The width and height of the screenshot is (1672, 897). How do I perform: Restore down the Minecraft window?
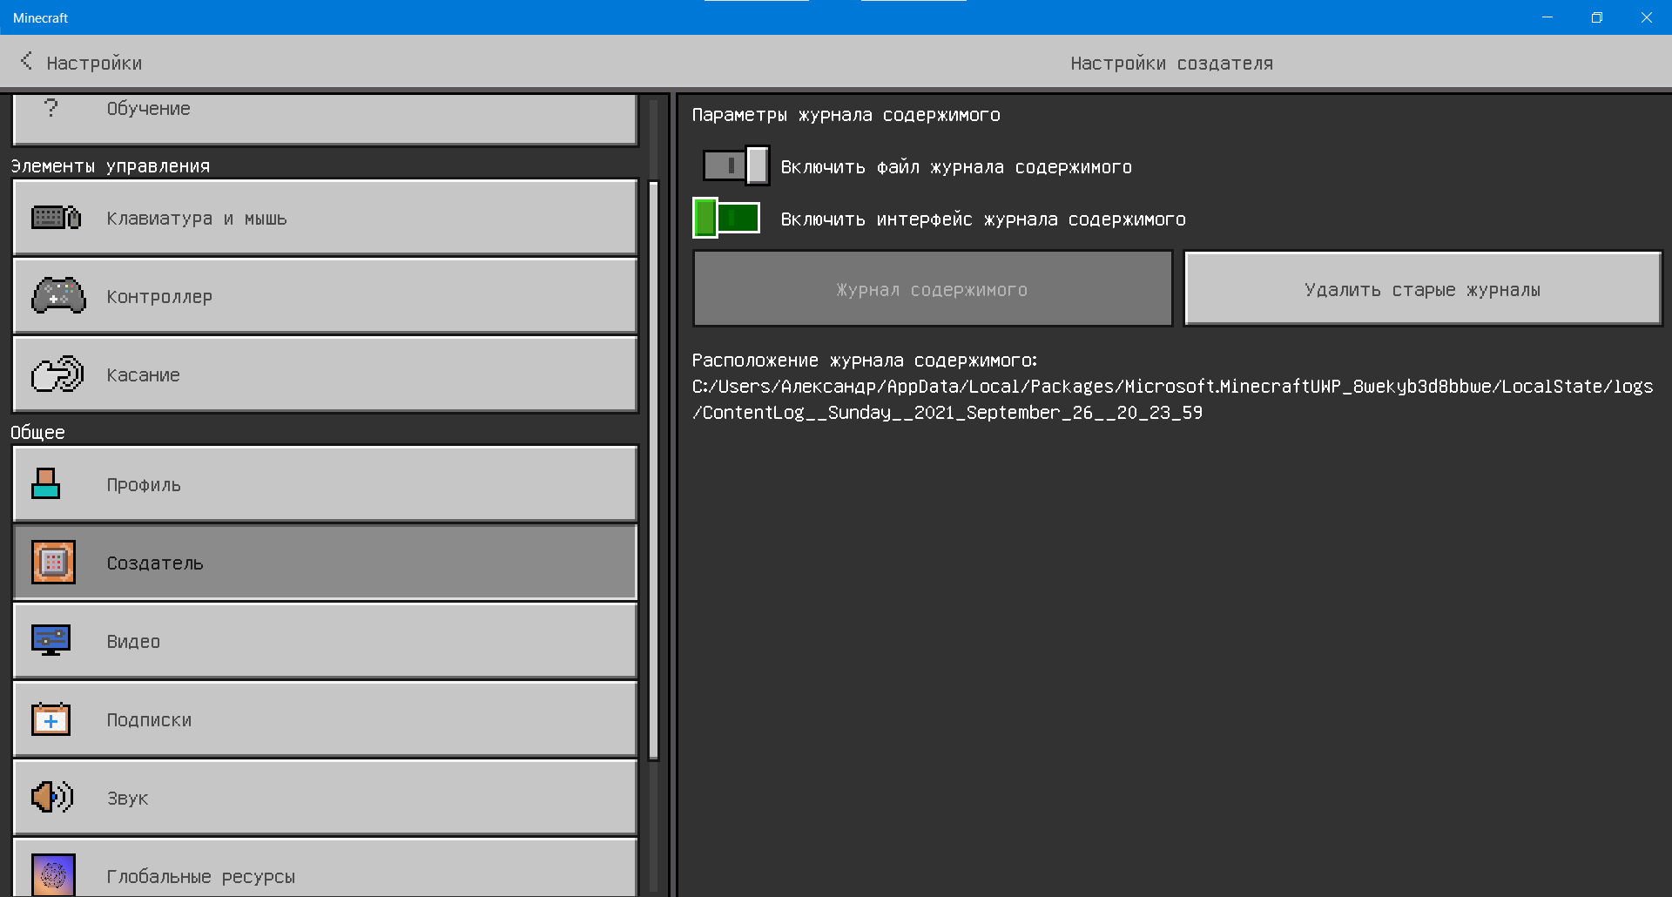pos(1597,17)
